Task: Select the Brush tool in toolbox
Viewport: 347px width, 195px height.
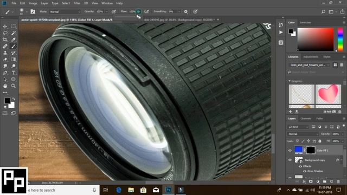Action: (14, 46)
